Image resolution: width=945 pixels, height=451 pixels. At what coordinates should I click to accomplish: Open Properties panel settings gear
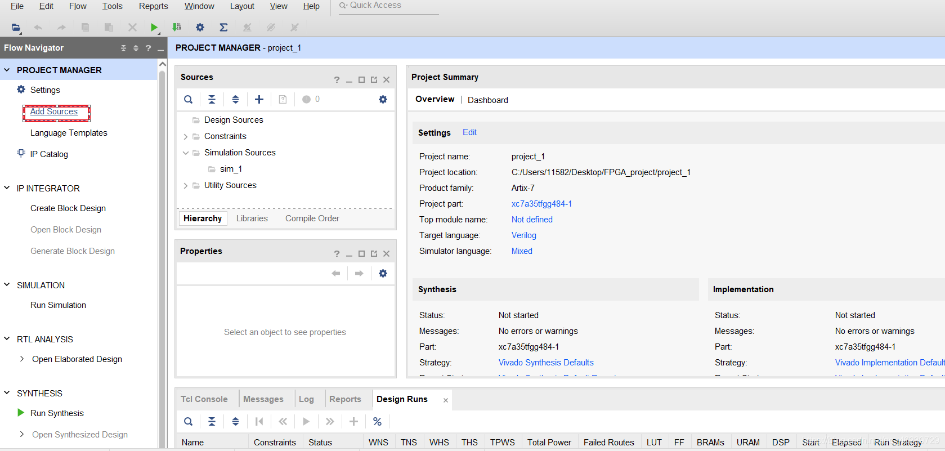pos(383,274)
